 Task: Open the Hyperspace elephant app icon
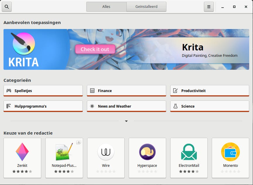tap(147, 152)
